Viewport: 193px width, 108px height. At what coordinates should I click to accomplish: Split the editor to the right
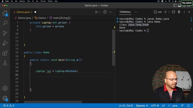click(105, 12)
